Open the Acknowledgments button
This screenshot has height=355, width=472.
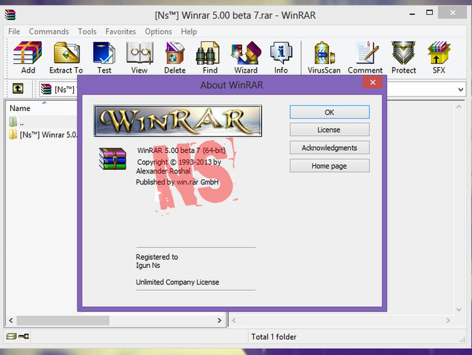(329, 148)
